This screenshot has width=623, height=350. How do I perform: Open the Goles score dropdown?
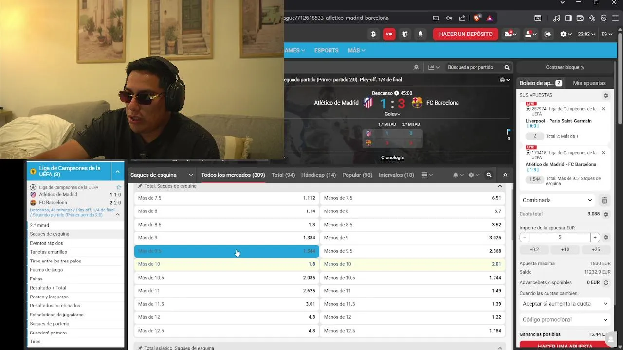392,114
